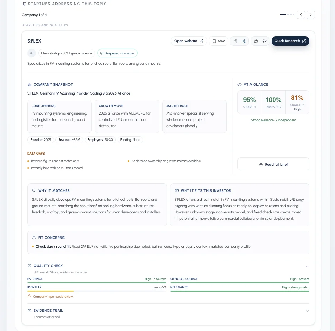Click the active carousel pagination indicator
Image resolution: width=335 pixels, height=331 pixels.
click(283, 15)
